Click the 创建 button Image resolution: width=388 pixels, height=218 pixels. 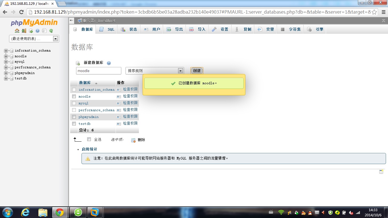[x=197, y=71]
